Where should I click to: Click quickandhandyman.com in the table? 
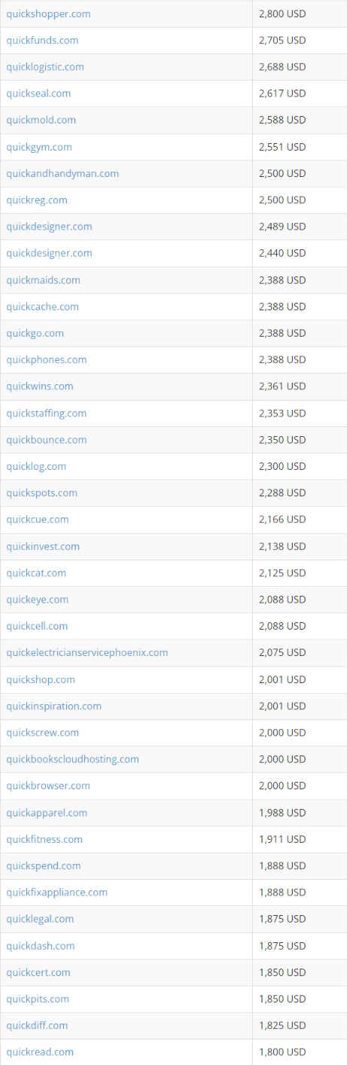(62, 173)
